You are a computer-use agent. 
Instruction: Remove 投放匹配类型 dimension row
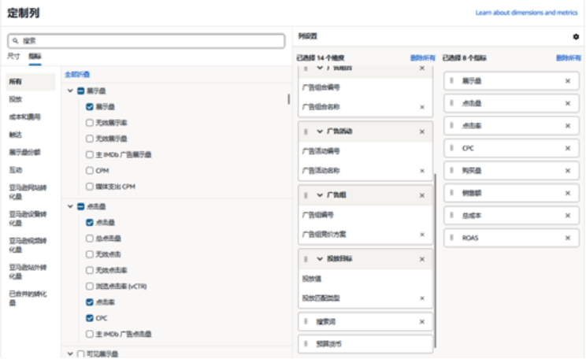422,298
